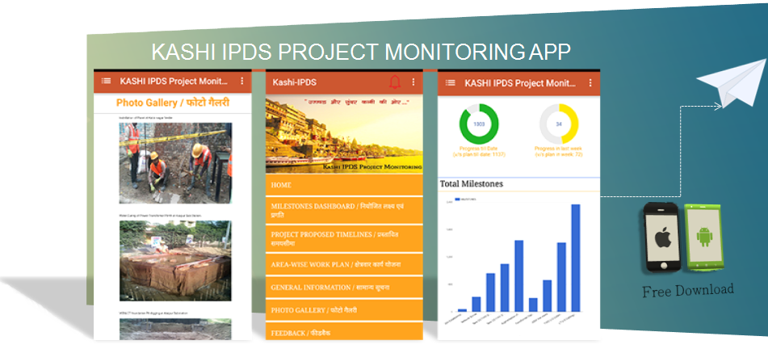768x349 pixels.
Task: Click 'KASHI IPDS PROJECT MONITORING APP' headline
Action: [361, 52]
